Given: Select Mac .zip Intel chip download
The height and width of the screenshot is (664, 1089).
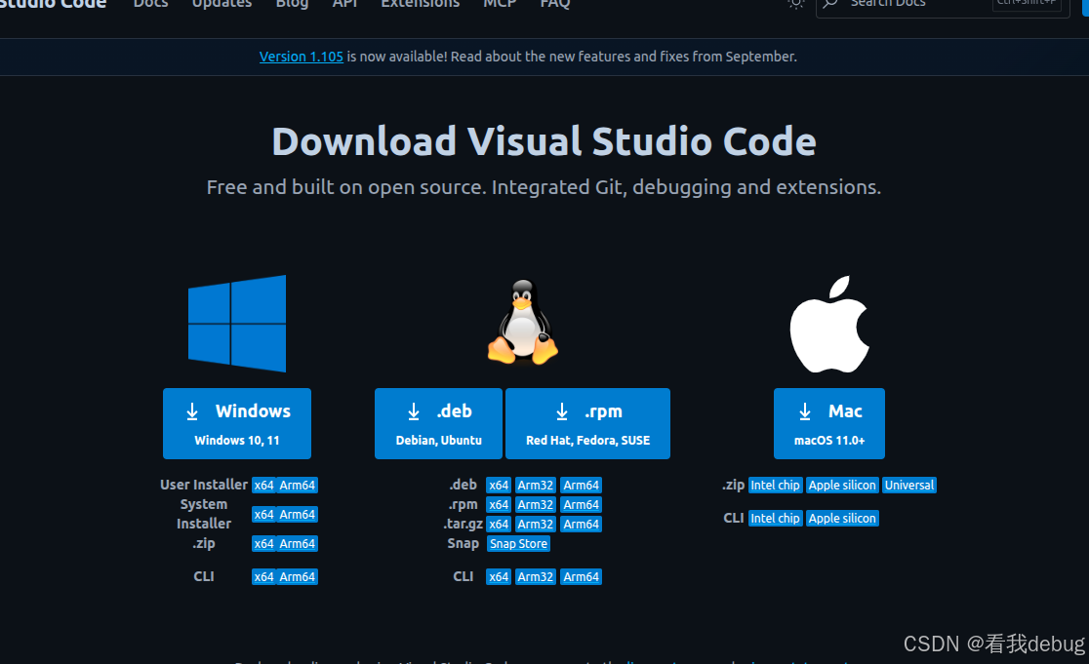Looking at the screenshot, I should click(775, 485).
